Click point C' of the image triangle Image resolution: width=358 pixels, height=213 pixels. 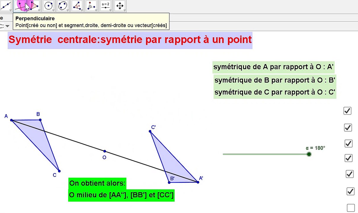150,131
